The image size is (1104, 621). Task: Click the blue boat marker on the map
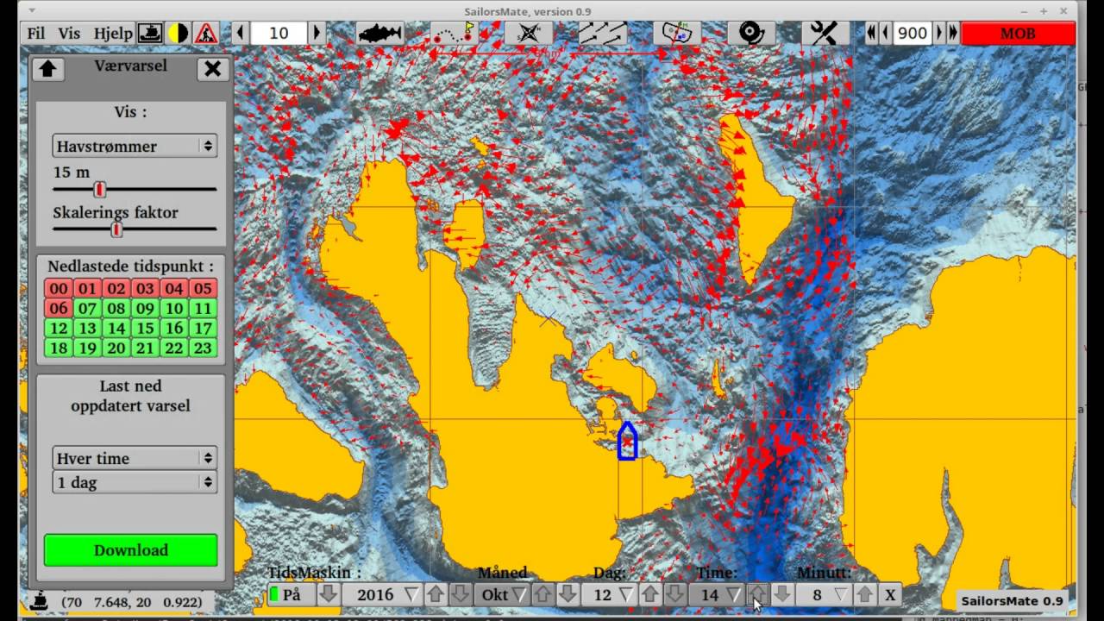(x=627, y=441)
